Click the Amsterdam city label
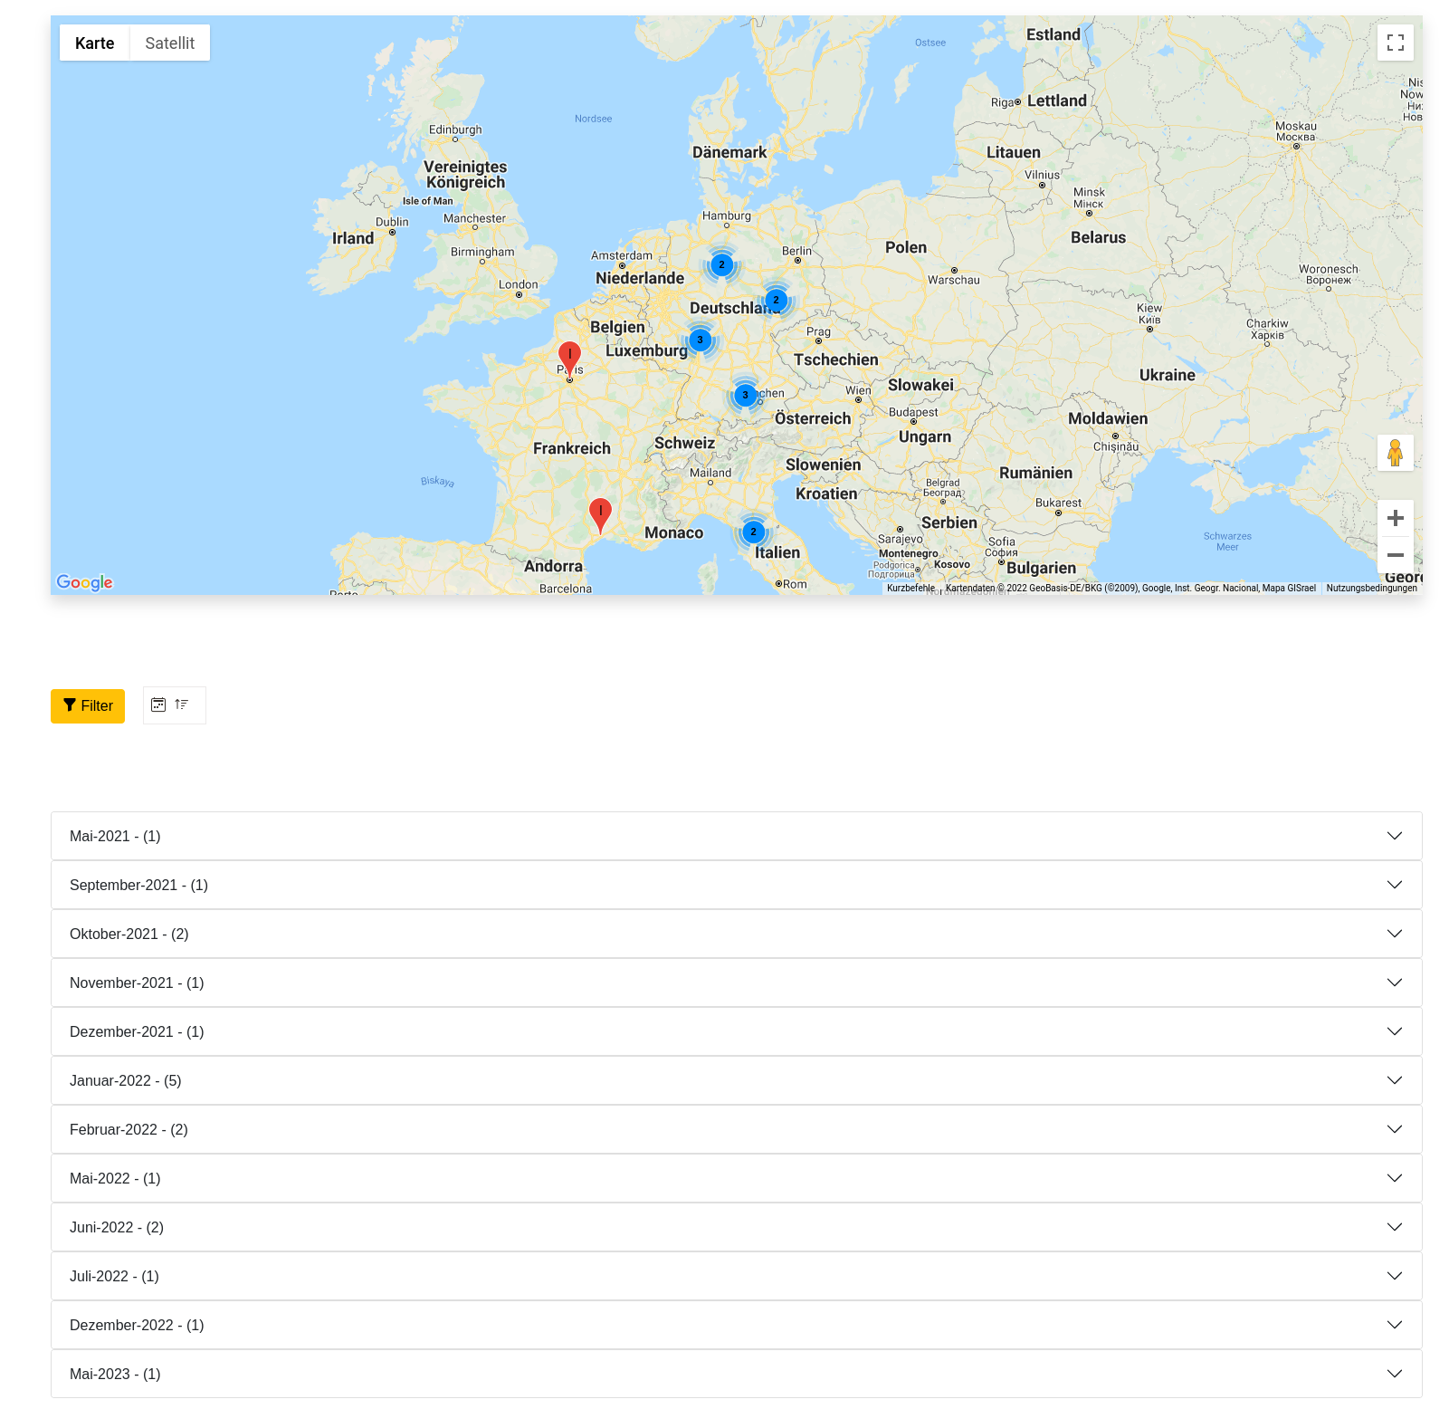This screenshot has height=1409, width=1449. (x=622, y=255)
